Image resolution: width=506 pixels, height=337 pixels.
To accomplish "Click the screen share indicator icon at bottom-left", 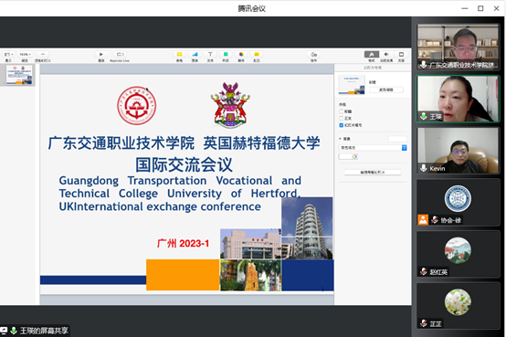I will [x=4, y=331].
